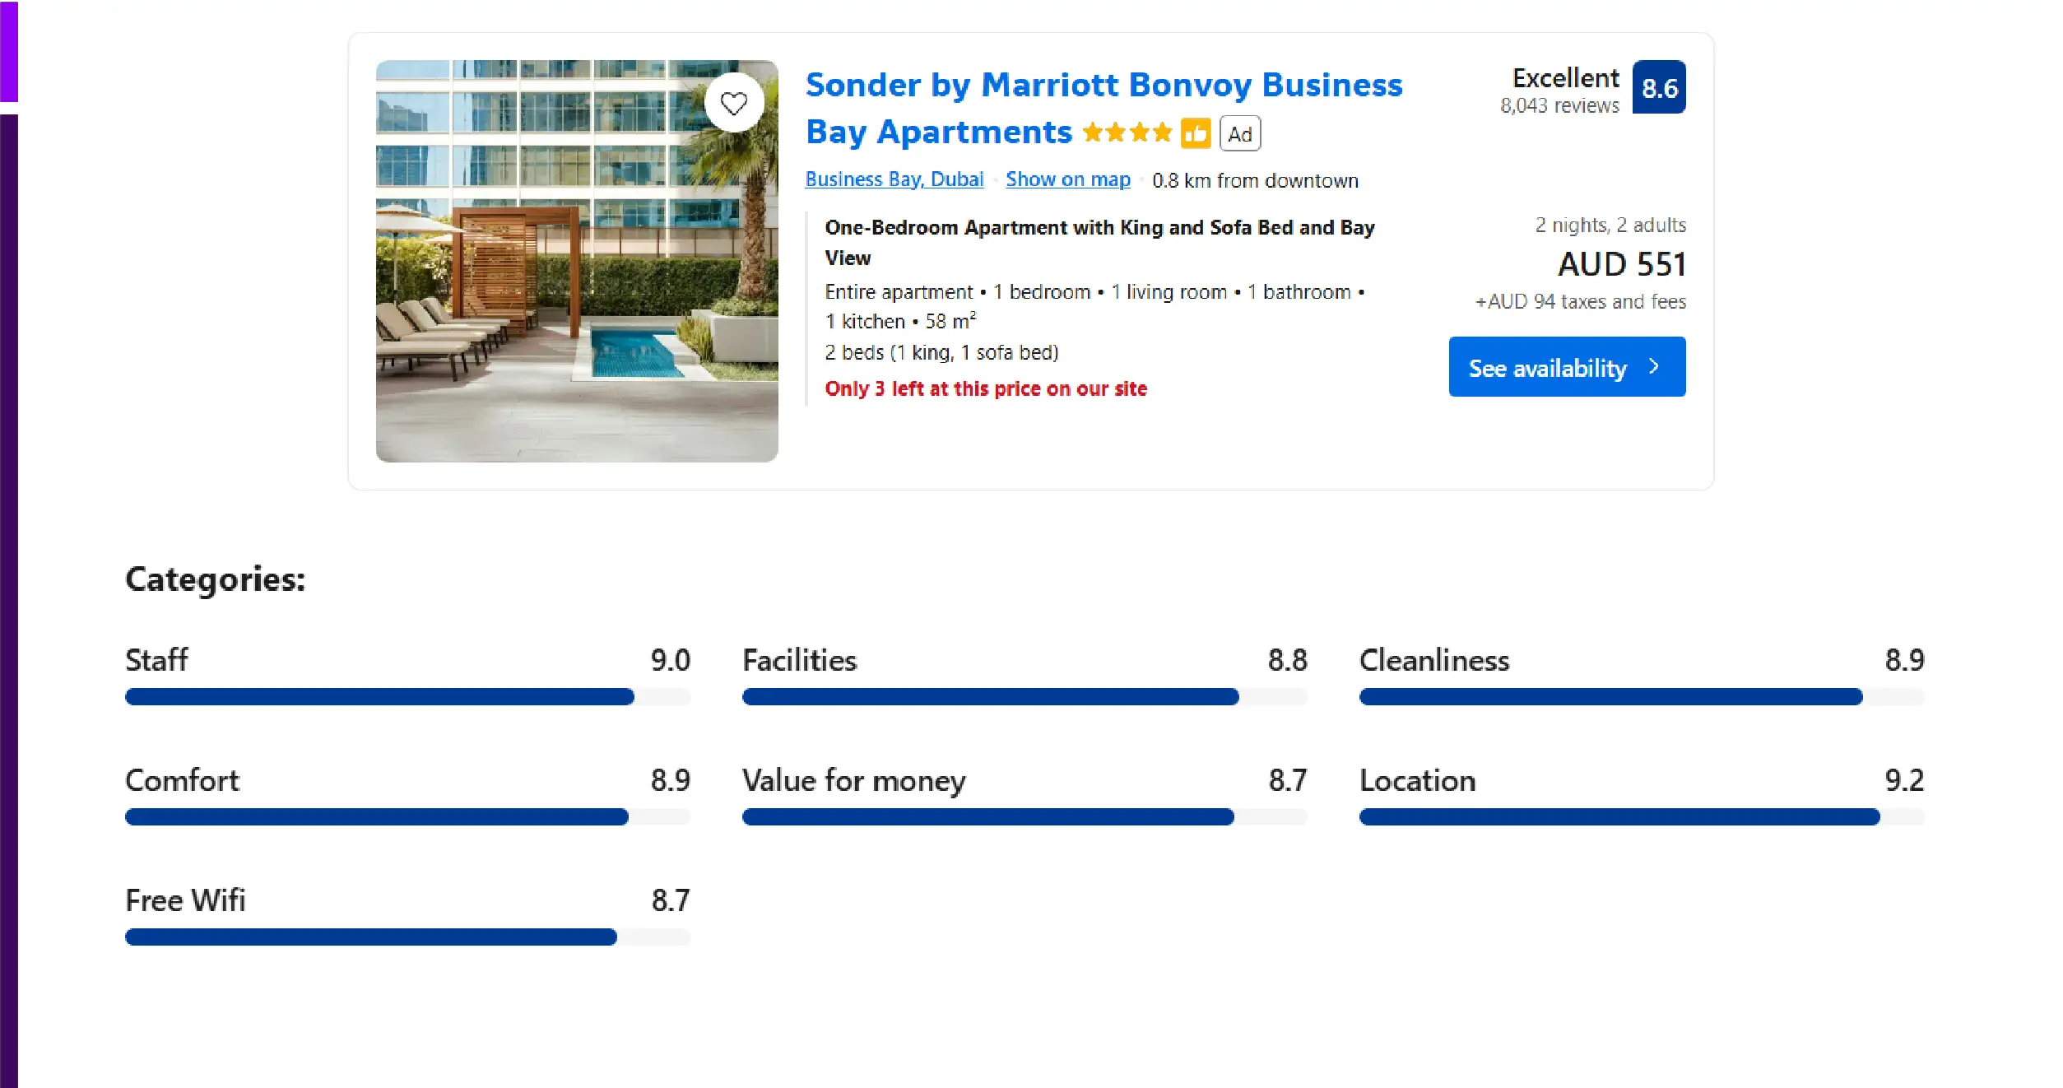Click the yellow thumbs-up preferred partner badge

(1195, 133)
